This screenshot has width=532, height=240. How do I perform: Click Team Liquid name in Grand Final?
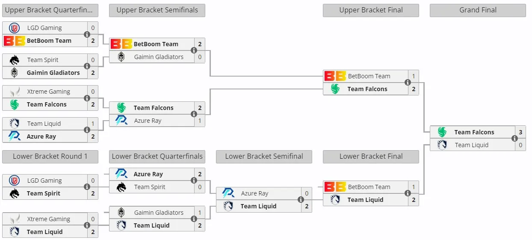coord(471,145)
